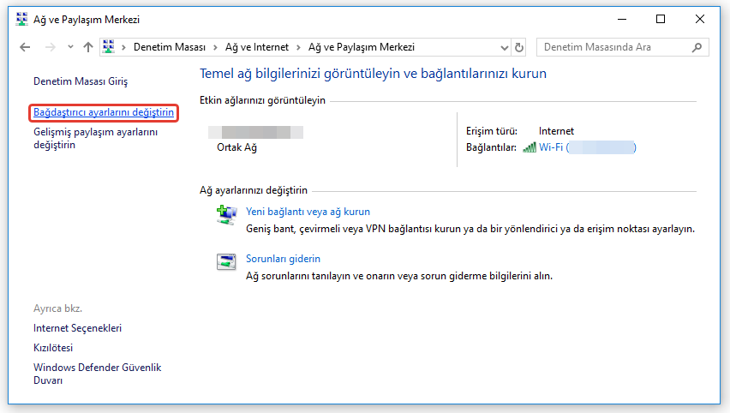Open the recent locations dropdown arrow
Viewport: 730px width, 413px height.
tap(69, 48)
